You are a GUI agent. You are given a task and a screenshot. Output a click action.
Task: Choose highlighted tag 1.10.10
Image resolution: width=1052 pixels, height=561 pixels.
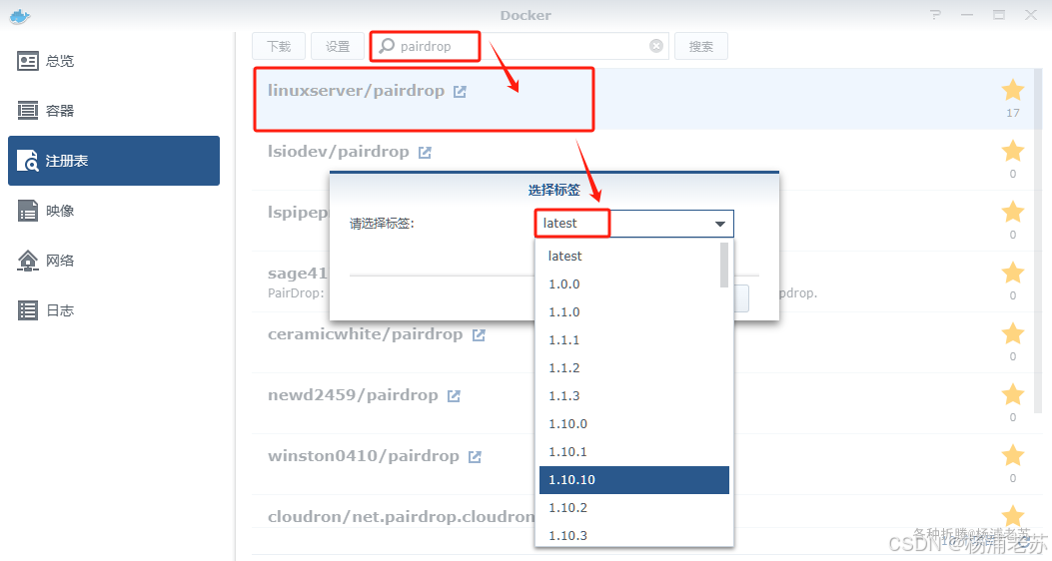point(634,480)
